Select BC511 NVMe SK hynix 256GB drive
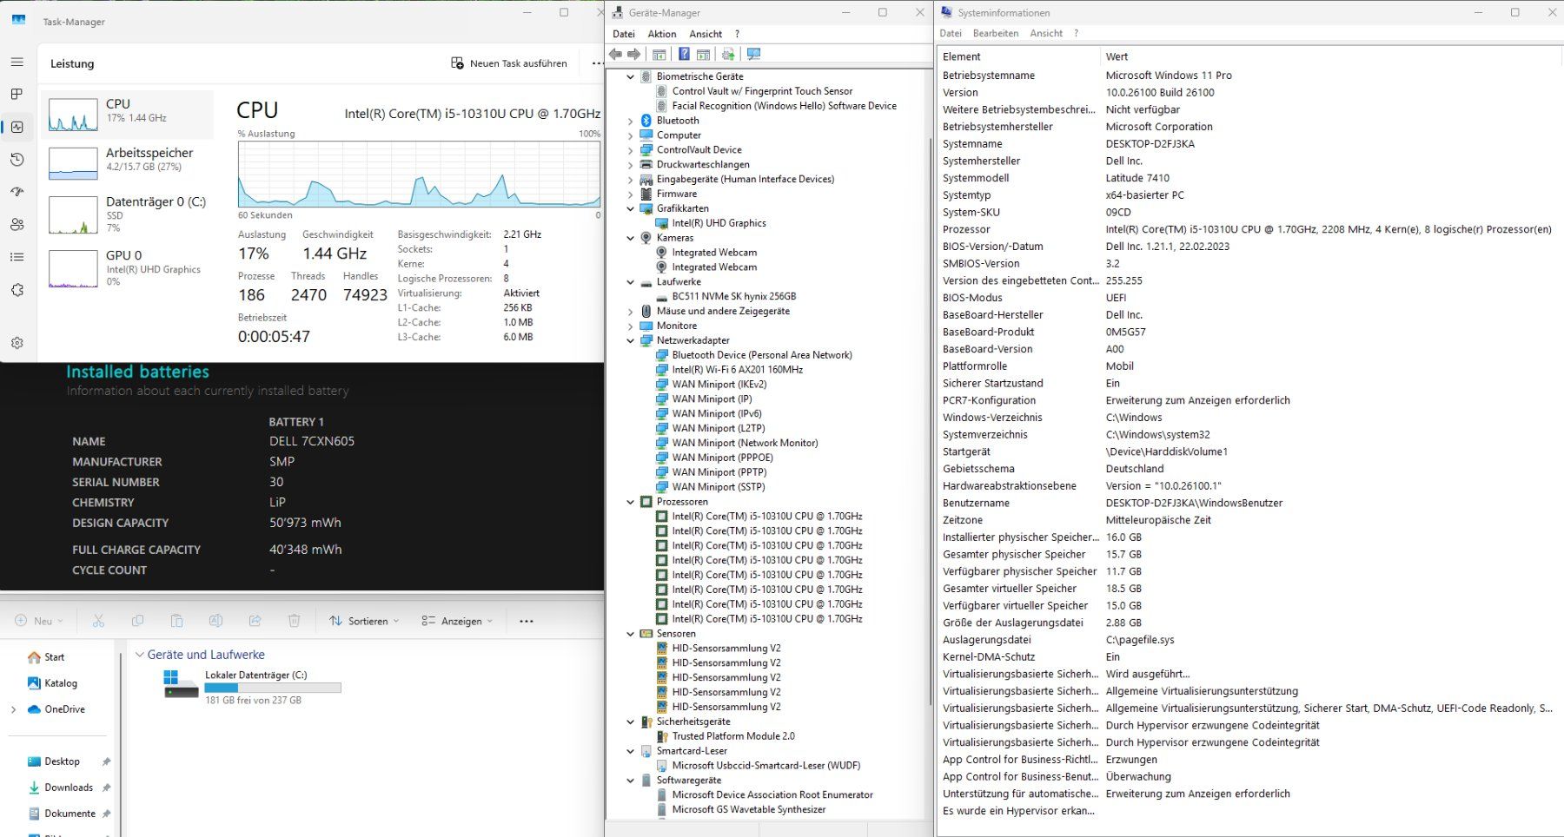 point(733,296)
